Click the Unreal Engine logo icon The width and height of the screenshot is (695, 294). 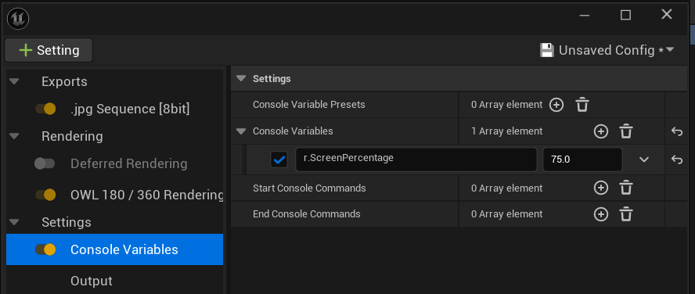(x=18, y=19)
